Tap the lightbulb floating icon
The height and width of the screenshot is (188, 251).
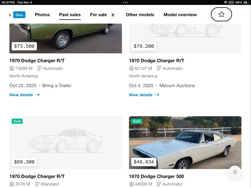(235, 172)
